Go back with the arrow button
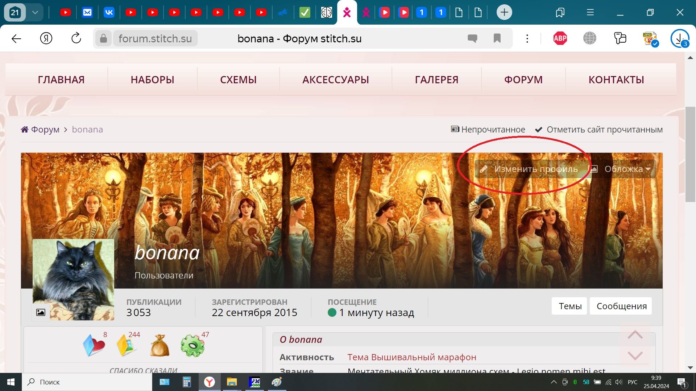Viewport: 696px width, 391px height. coord(16,38)
